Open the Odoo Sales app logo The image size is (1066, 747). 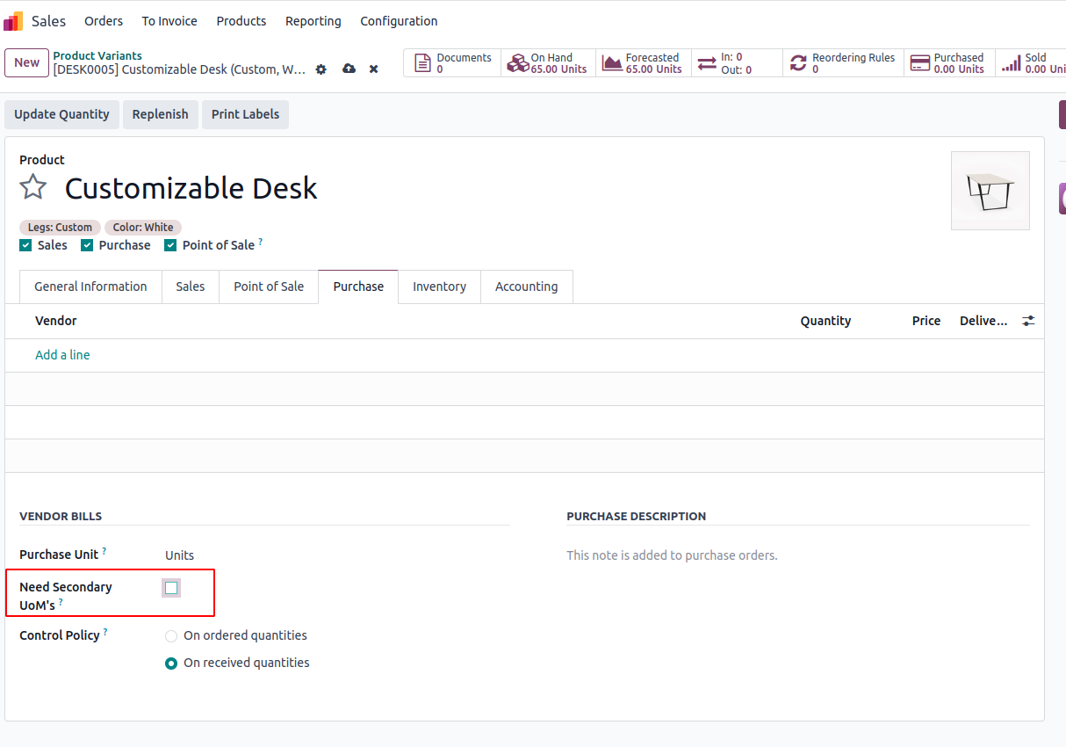[x=13, y=21]
